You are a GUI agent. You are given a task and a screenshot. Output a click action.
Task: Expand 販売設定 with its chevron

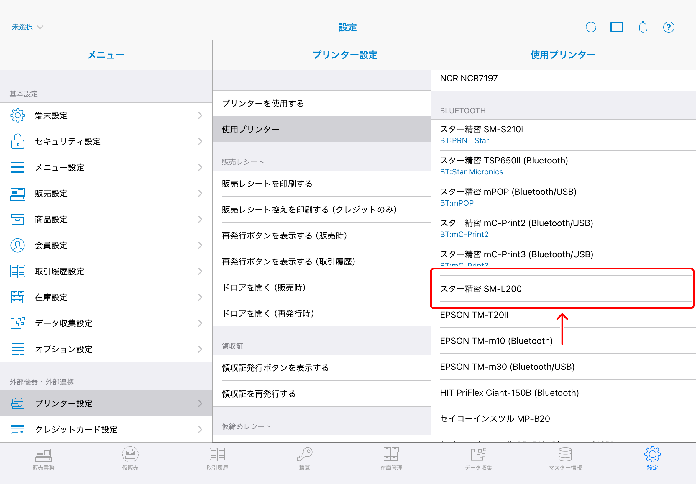point(200,194)
